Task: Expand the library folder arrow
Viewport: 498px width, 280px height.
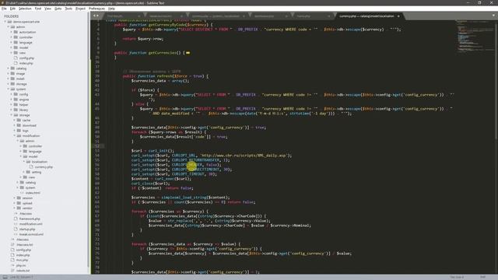Action: [12, 110]
